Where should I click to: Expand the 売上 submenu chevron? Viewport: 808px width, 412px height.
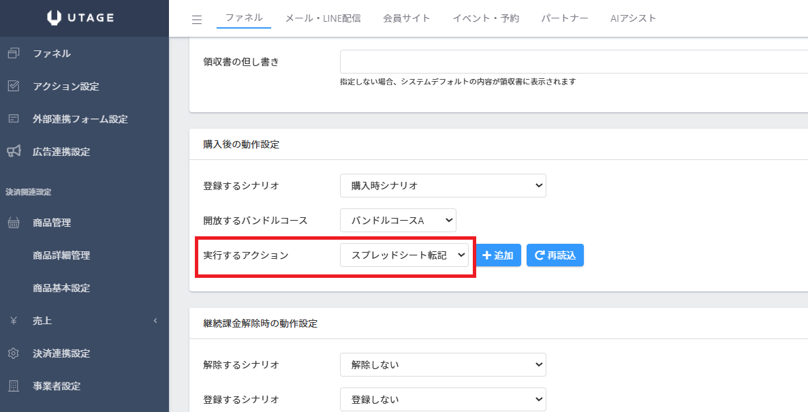155,320
